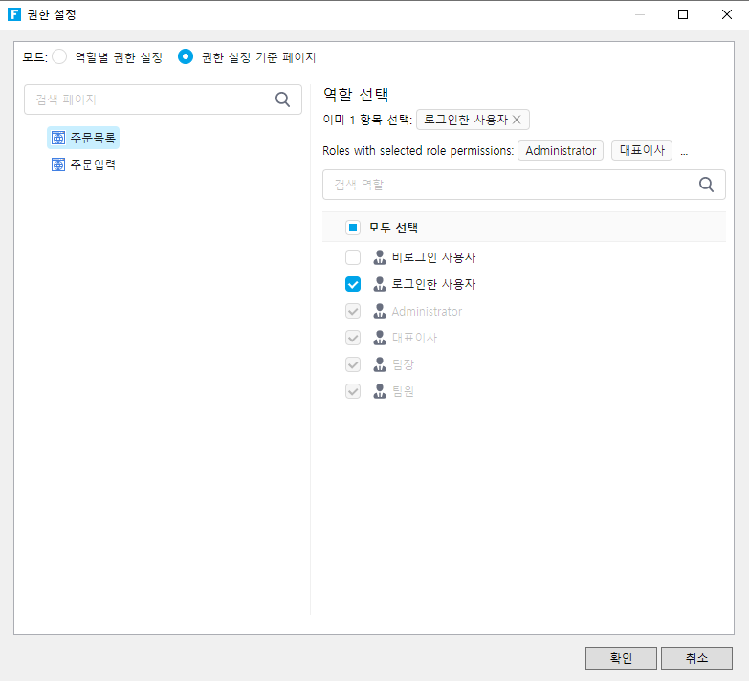Click the user icon beside 로그인한 사용자
Viewport: 749px width, 681px height.
pos(380,284)
